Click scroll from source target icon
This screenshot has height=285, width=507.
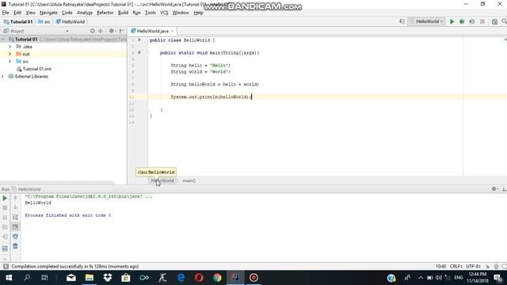tap(93, 31)
